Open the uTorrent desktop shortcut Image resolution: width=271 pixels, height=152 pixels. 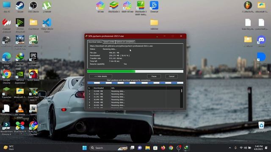pos(47,7)
